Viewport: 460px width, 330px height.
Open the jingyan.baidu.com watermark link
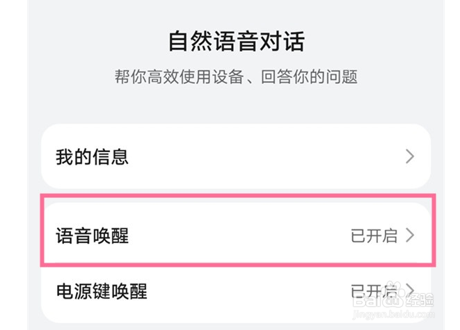[393, 315]
